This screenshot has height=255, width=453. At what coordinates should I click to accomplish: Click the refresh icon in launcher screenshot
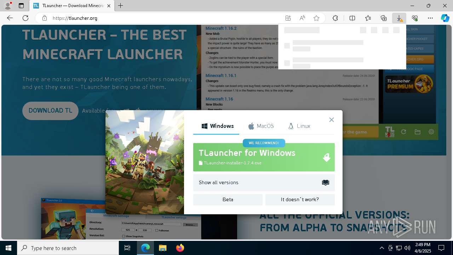point(403,132)
